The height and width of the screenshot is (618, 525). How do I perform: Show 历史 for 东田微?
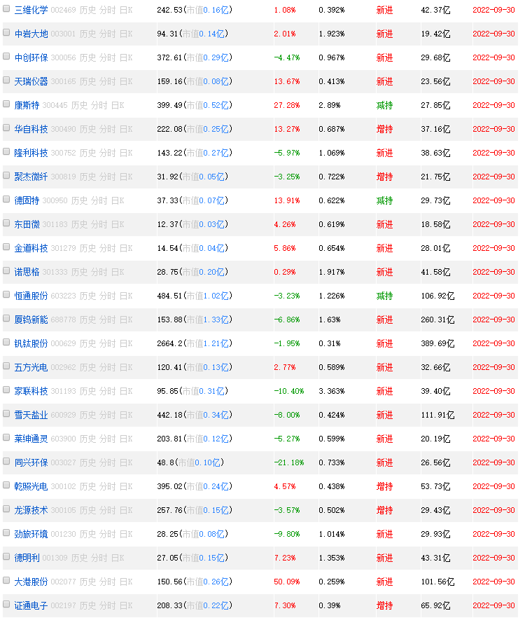pos(79,225)
